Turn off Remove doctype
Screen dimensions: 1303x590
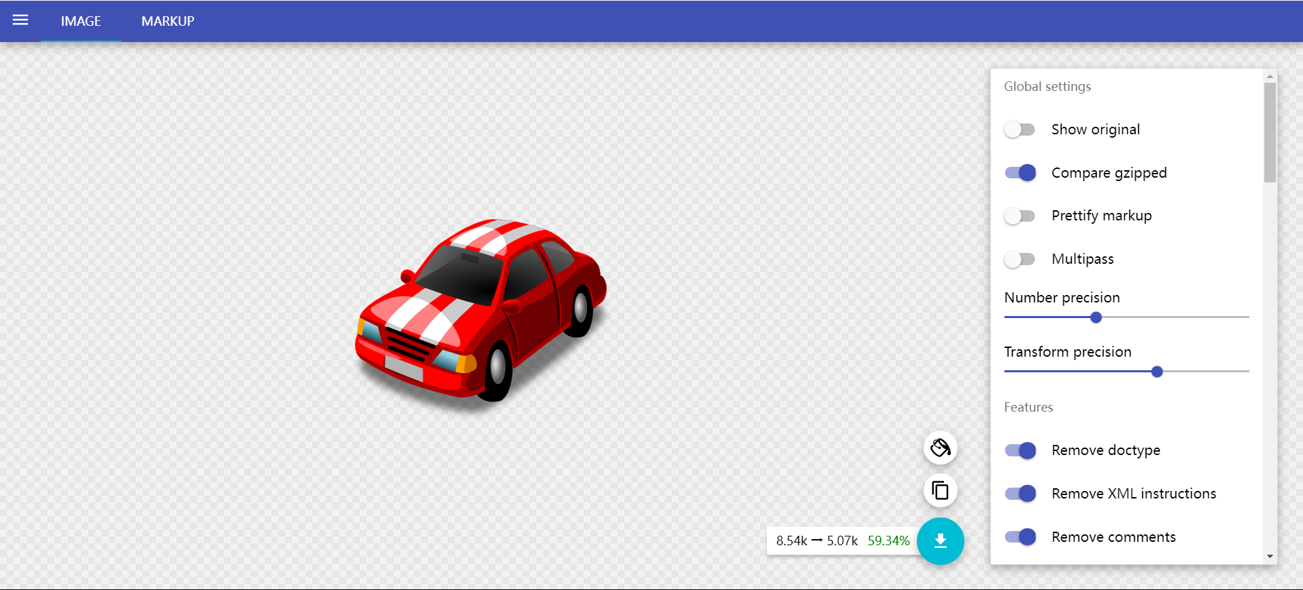pos(1019,450)
